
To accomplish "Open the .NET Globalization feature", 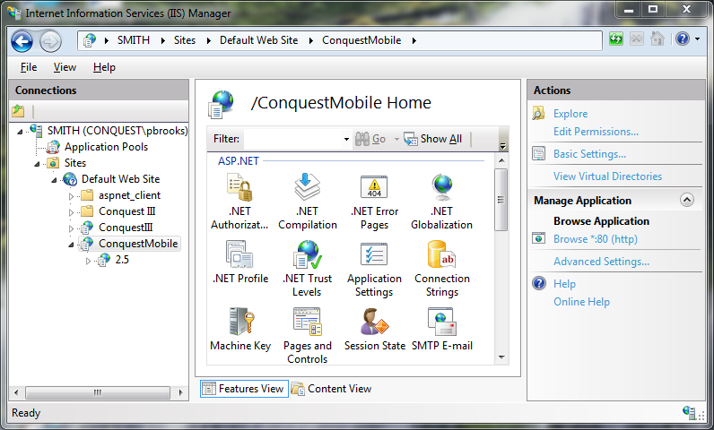I will tap(441, 202).
